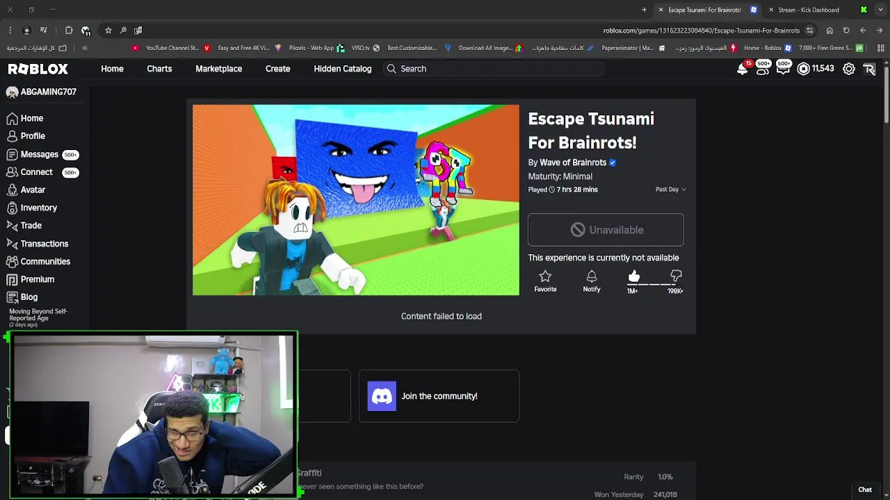
Task: Open Create in top navigation
Action: (x=277, y=69)
